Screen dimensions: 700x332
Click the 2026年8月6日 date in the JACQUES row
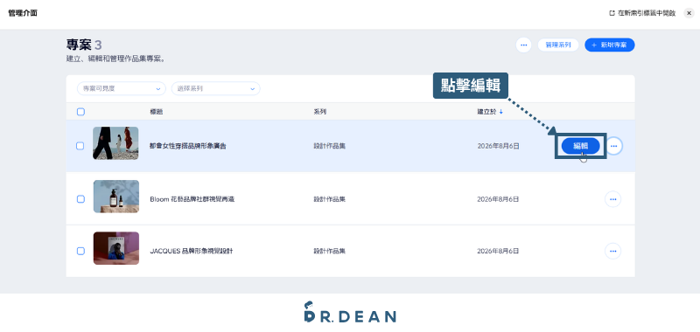pyautogui.click(x=498, y=251)
